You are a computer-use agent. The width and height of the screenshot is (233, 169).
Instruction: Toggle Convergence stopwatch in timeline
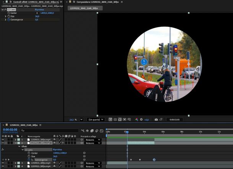click(x=29, y=159)
